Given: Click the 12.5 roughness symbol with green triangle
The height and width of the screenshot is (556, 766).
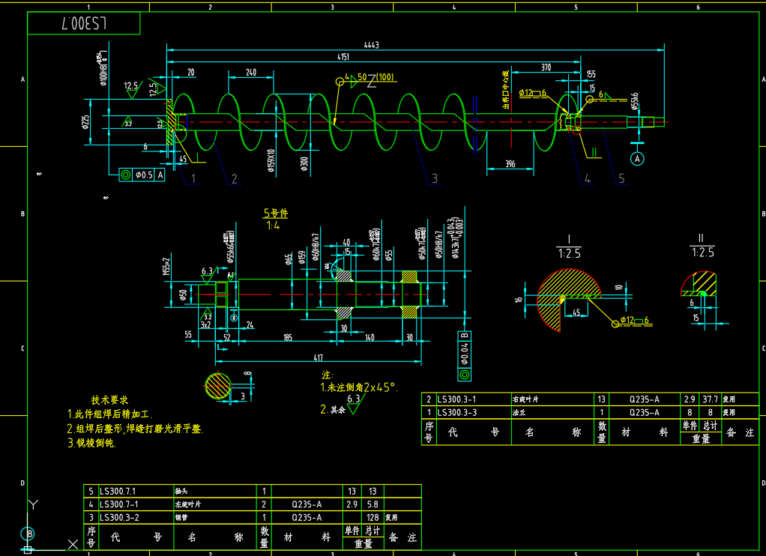Looking at the screenshot, I should 132,89.
